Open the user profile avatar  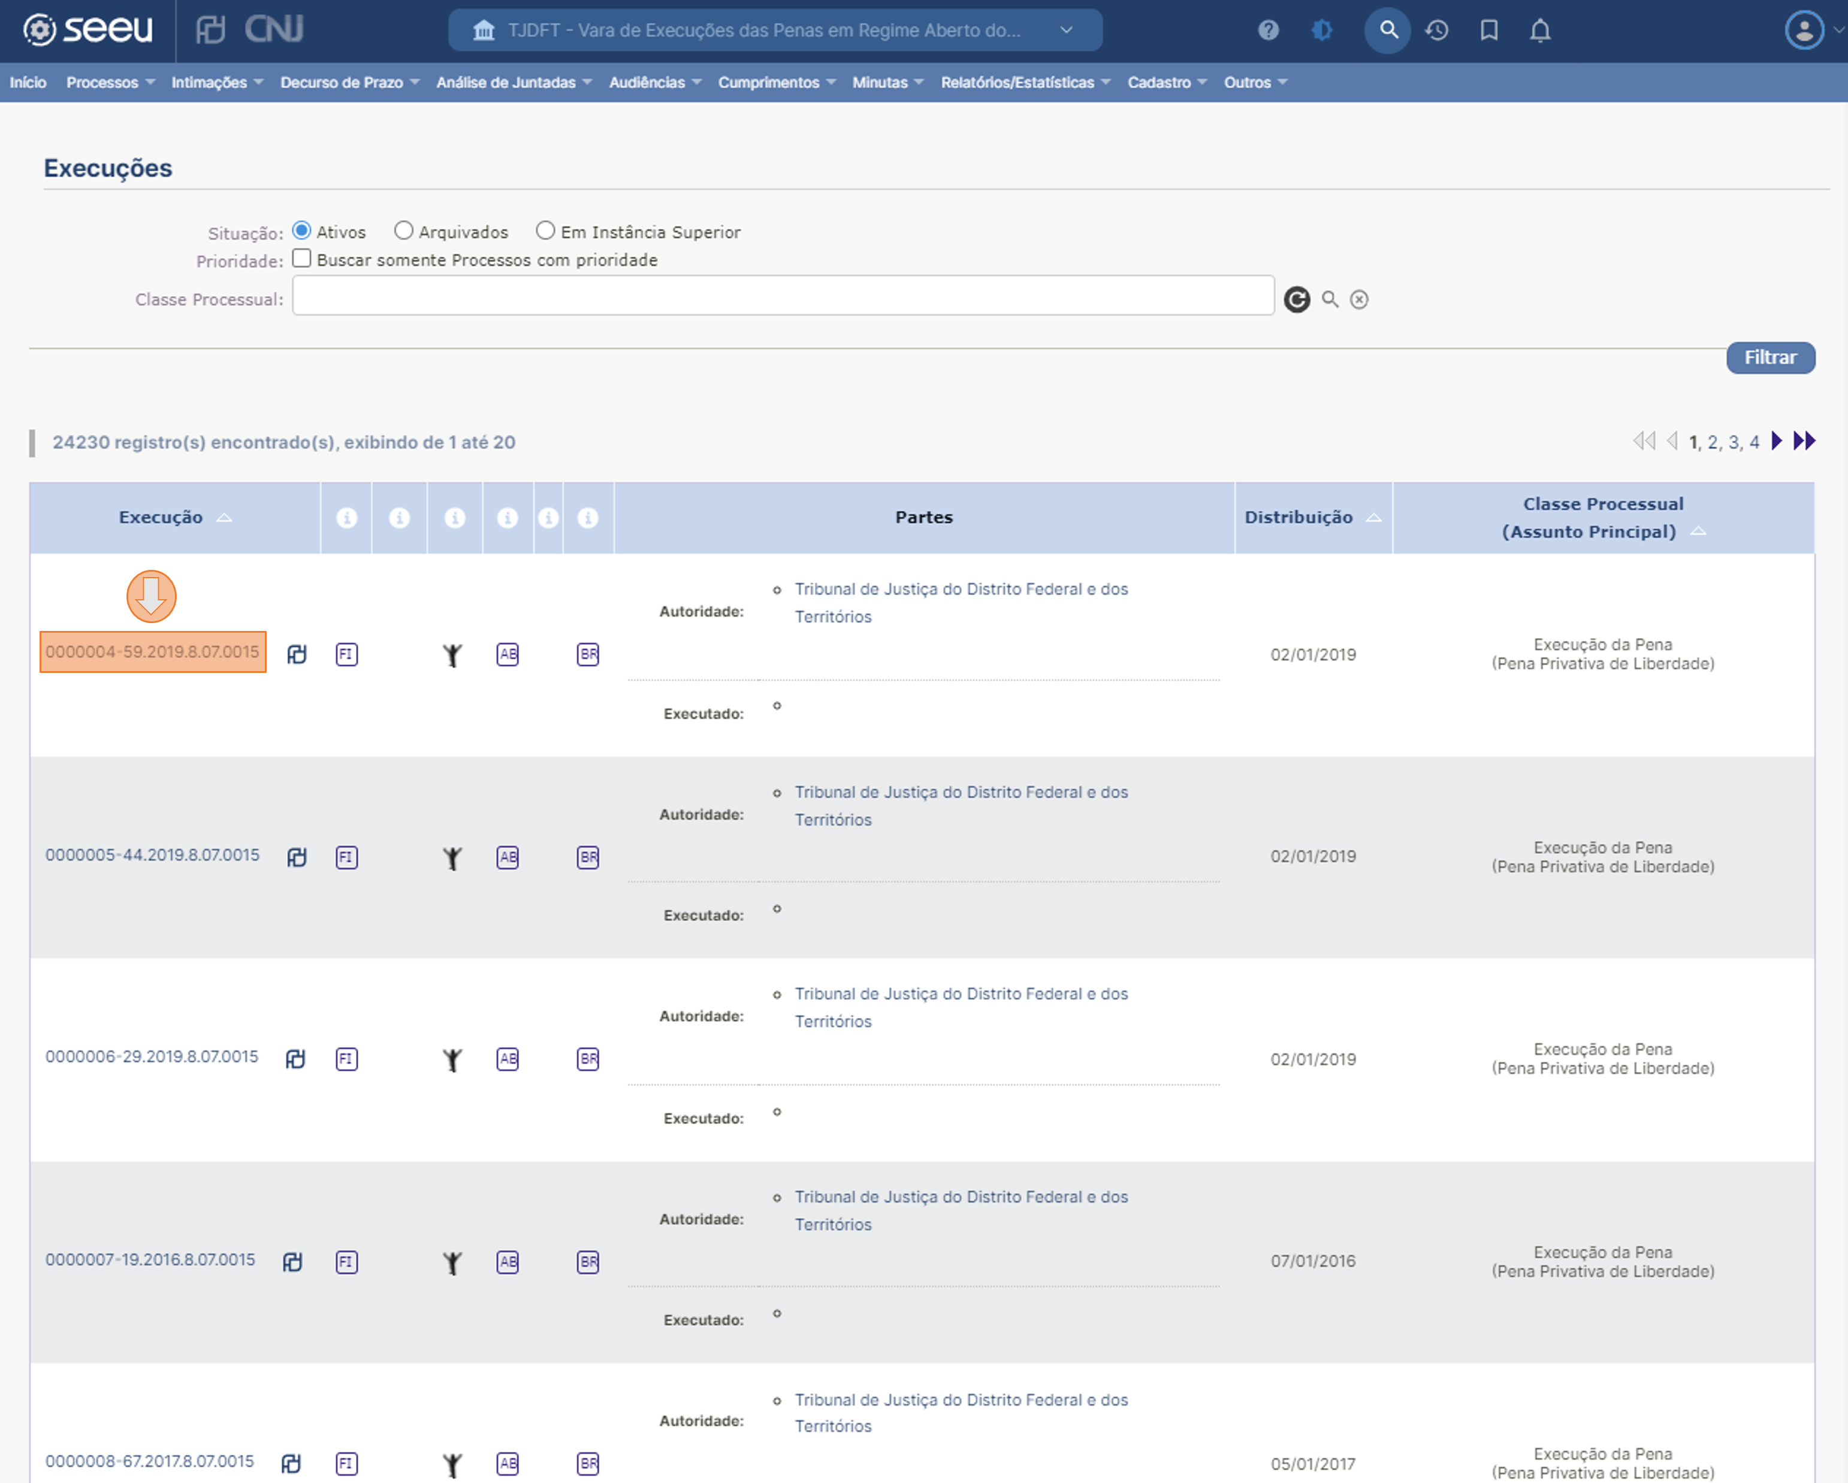coord(1804,31)
